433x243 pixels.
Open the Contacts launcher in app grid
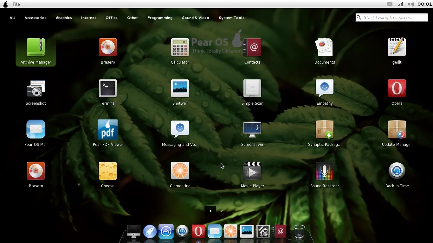point(252,51)
